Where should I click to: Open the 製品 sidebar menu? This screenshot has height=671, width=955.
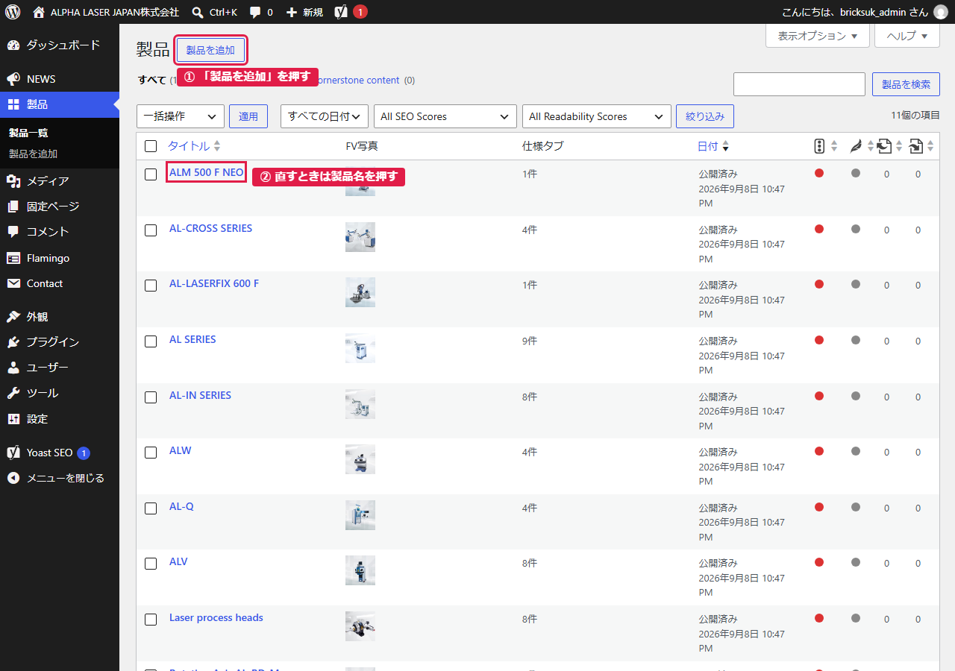60,104
